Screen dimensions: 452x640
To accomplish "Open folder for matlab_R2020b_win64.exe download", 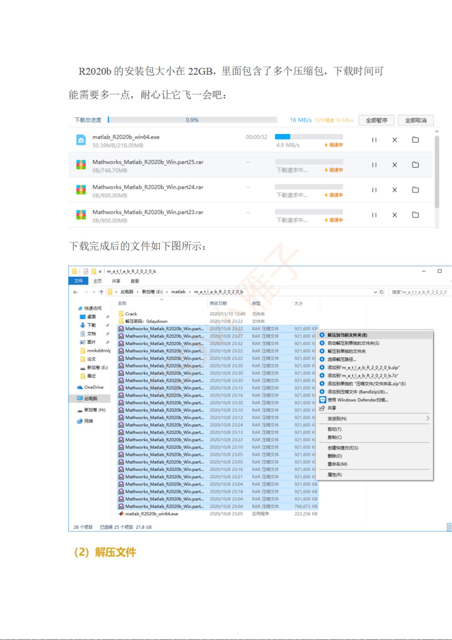I will (x=416, y=140).
